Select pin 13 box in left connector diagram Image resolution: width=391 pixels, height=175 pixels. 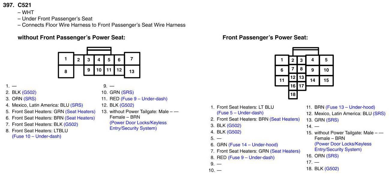(132, 72)
